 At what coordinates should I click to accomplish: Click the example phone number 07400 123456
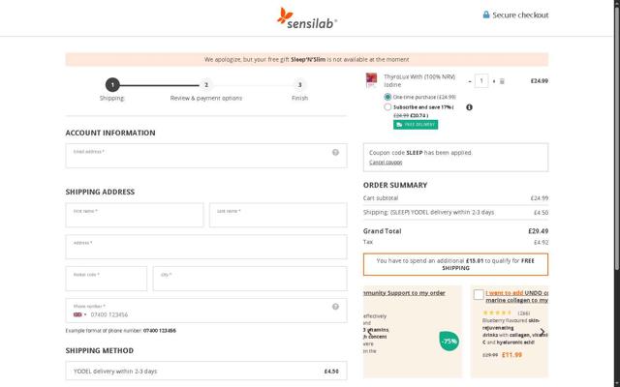[159, 331]
